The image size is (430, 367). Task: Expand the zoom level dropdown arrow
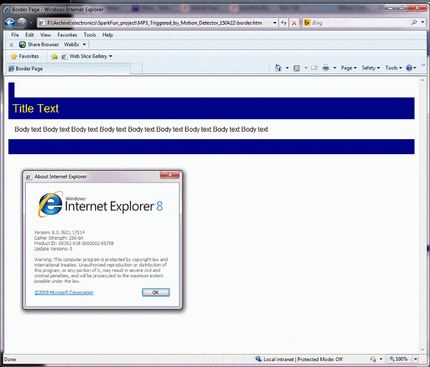pyautogui.click(x=415, y=359)
